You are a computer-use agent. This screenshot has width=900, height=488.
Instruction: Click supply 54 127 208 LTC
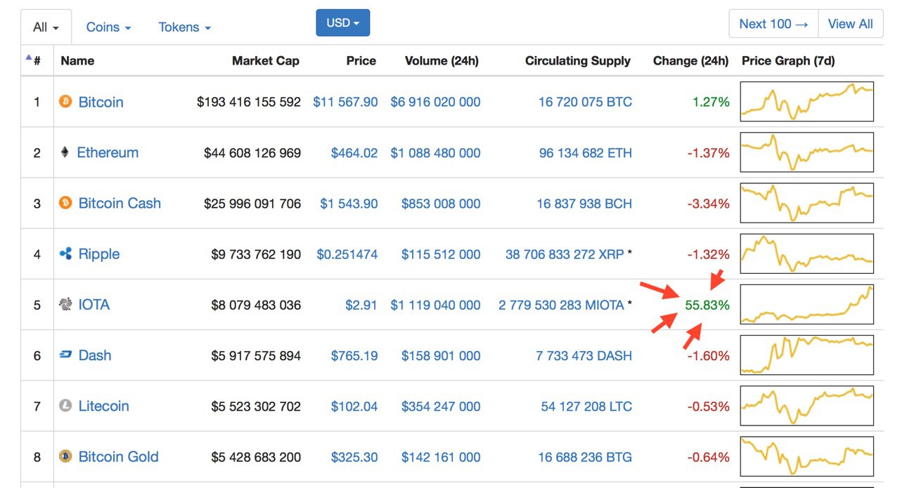click(586, 406)
